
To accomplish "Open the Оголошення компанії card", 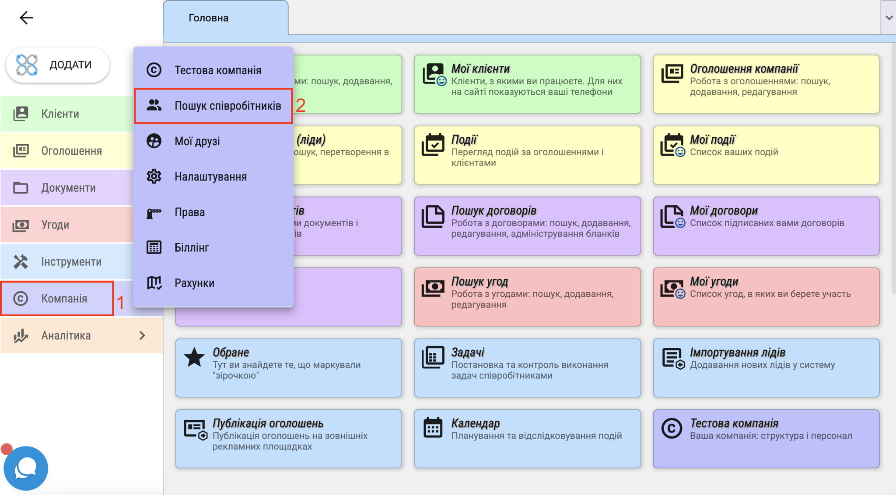I will point(766,84).
